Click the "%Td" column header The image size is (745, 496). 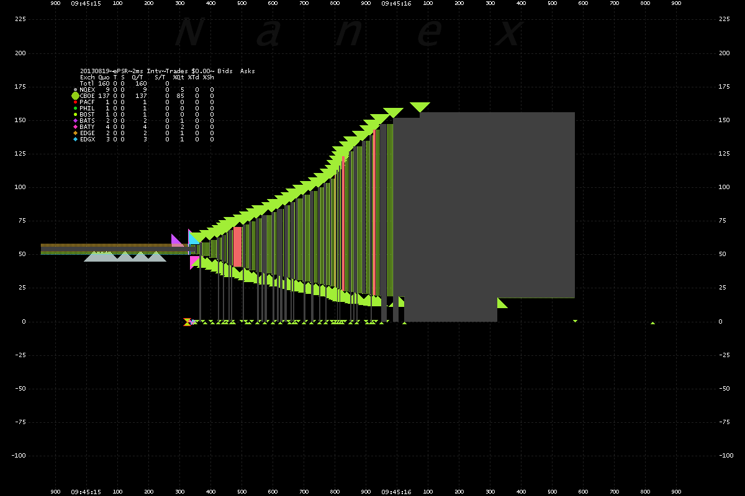click(x=194, y=77)
